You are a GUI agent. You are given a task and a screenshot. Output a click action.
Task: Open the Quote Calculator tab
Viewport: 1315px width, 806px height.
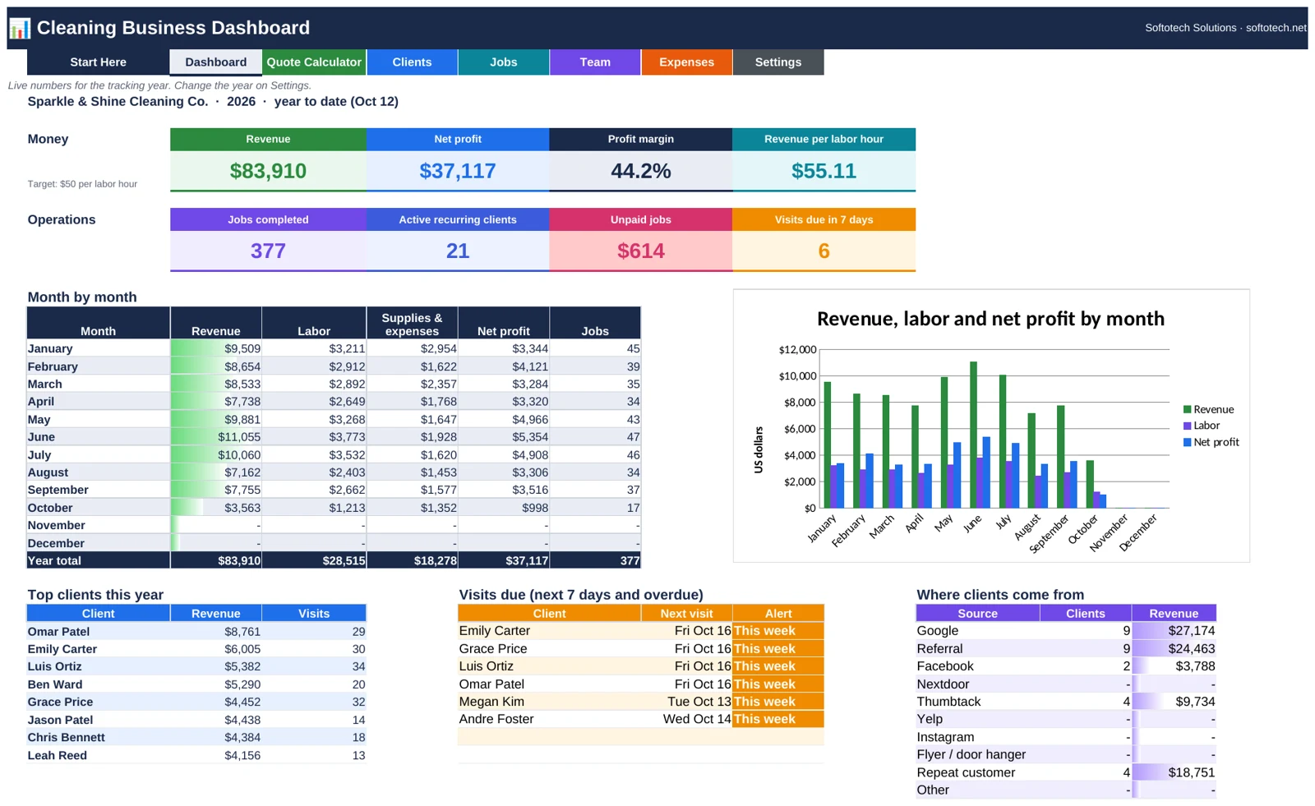(x=314, y=62)
